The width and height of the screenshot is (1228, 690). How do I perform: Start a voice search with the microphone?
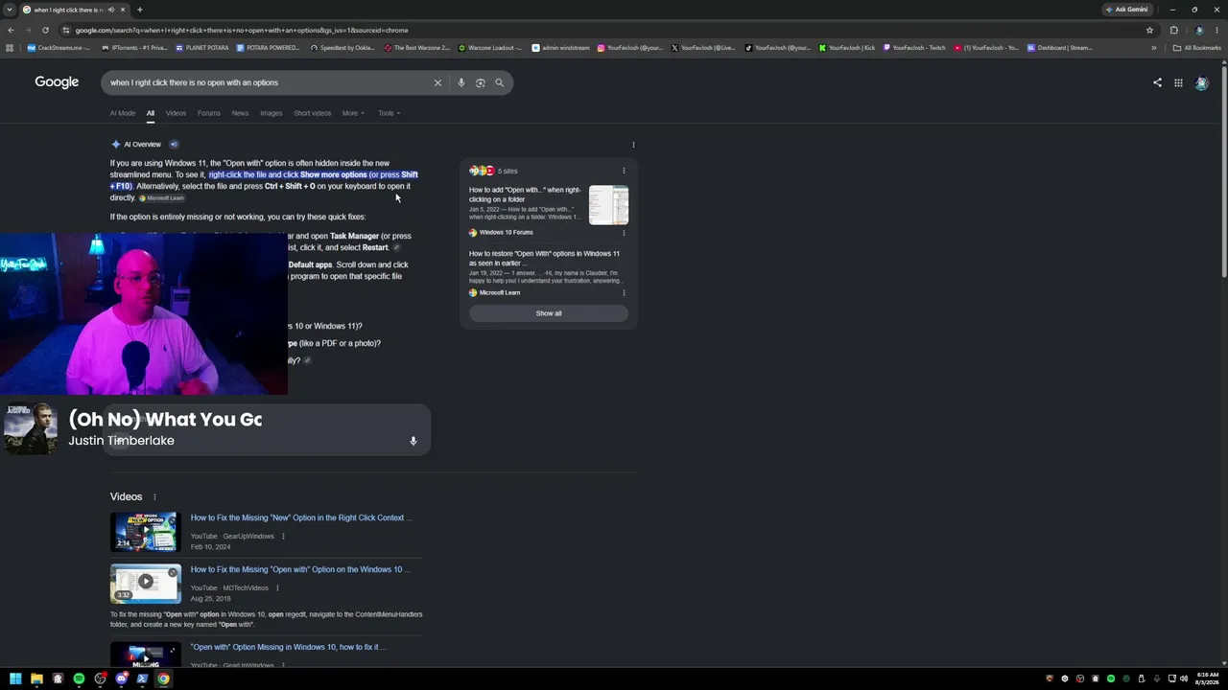[x=461, y=83]
